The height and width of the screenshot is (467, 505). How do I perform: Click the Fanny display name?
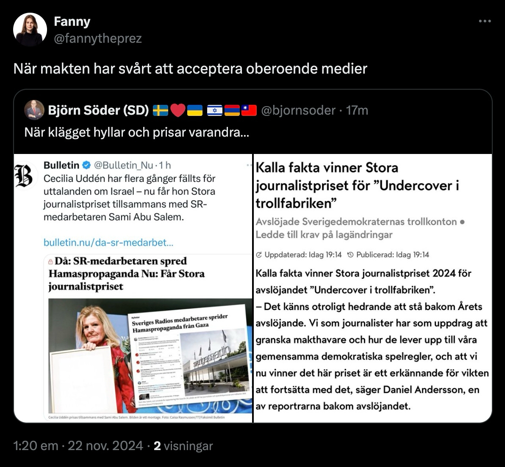coord(72,22)
